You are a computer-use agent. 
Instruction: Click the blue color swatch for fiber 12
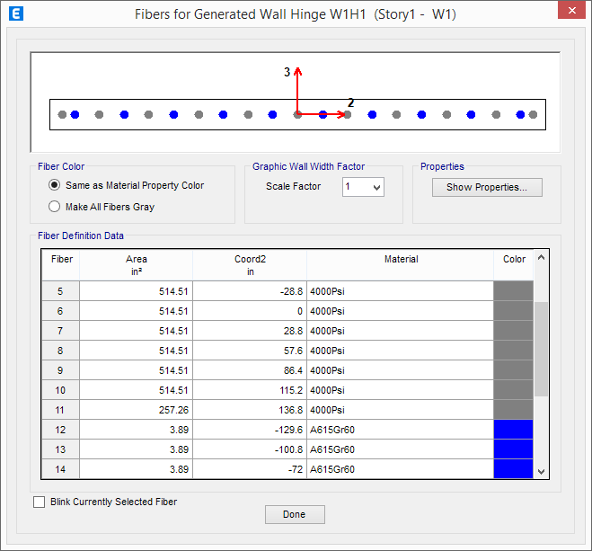(513, 430)
